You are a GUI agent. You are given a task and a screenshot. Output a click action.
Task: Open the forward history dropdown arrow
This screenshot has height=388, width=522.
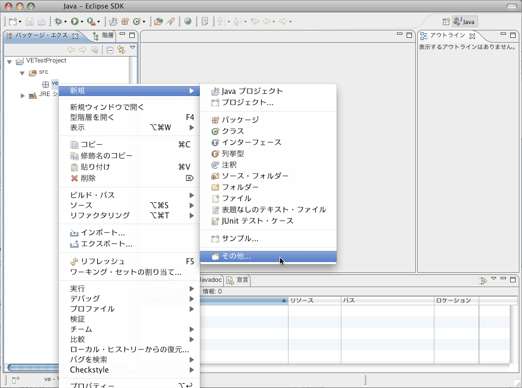[x=291, y=22]
